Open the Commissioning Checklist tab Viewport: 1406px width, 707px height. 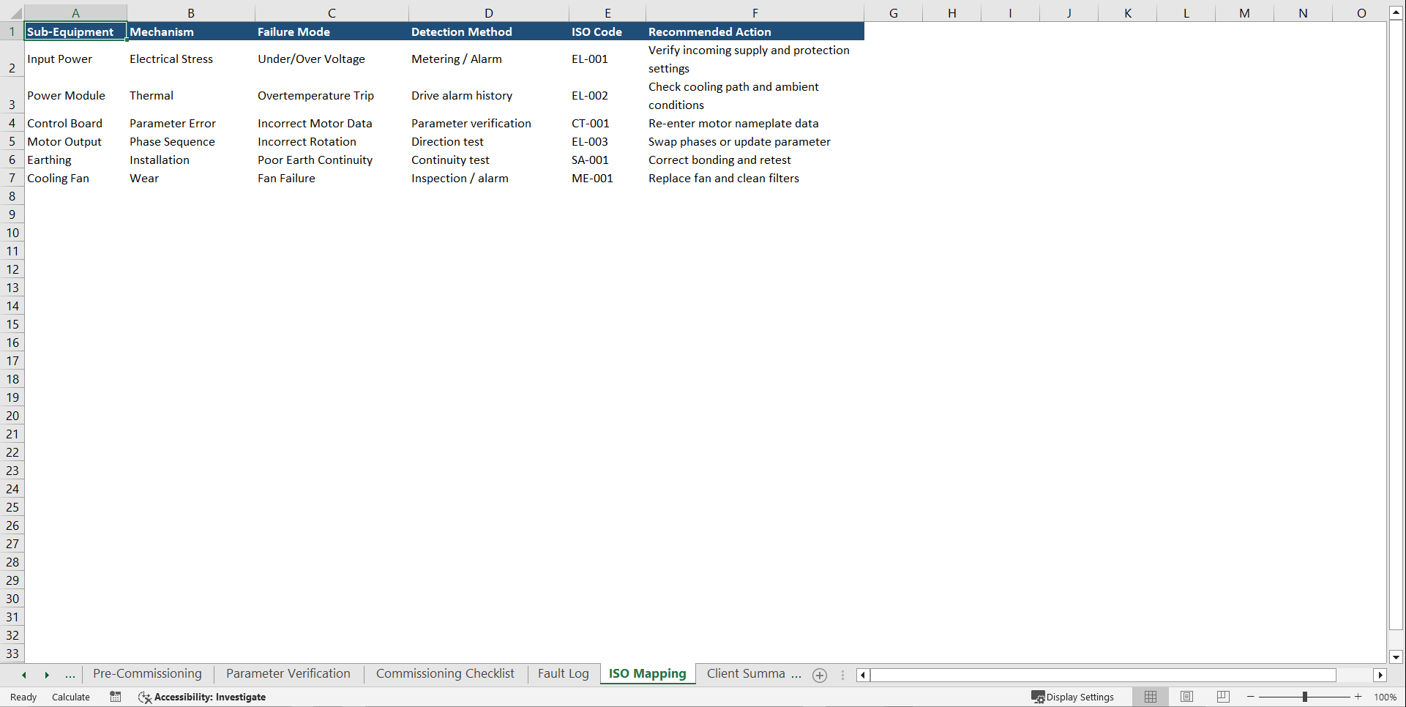(445, 673)
